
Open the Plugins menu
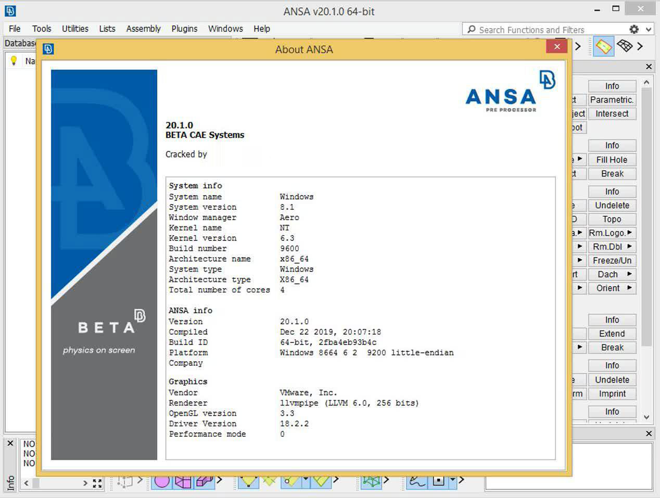[x=184, y=29]
